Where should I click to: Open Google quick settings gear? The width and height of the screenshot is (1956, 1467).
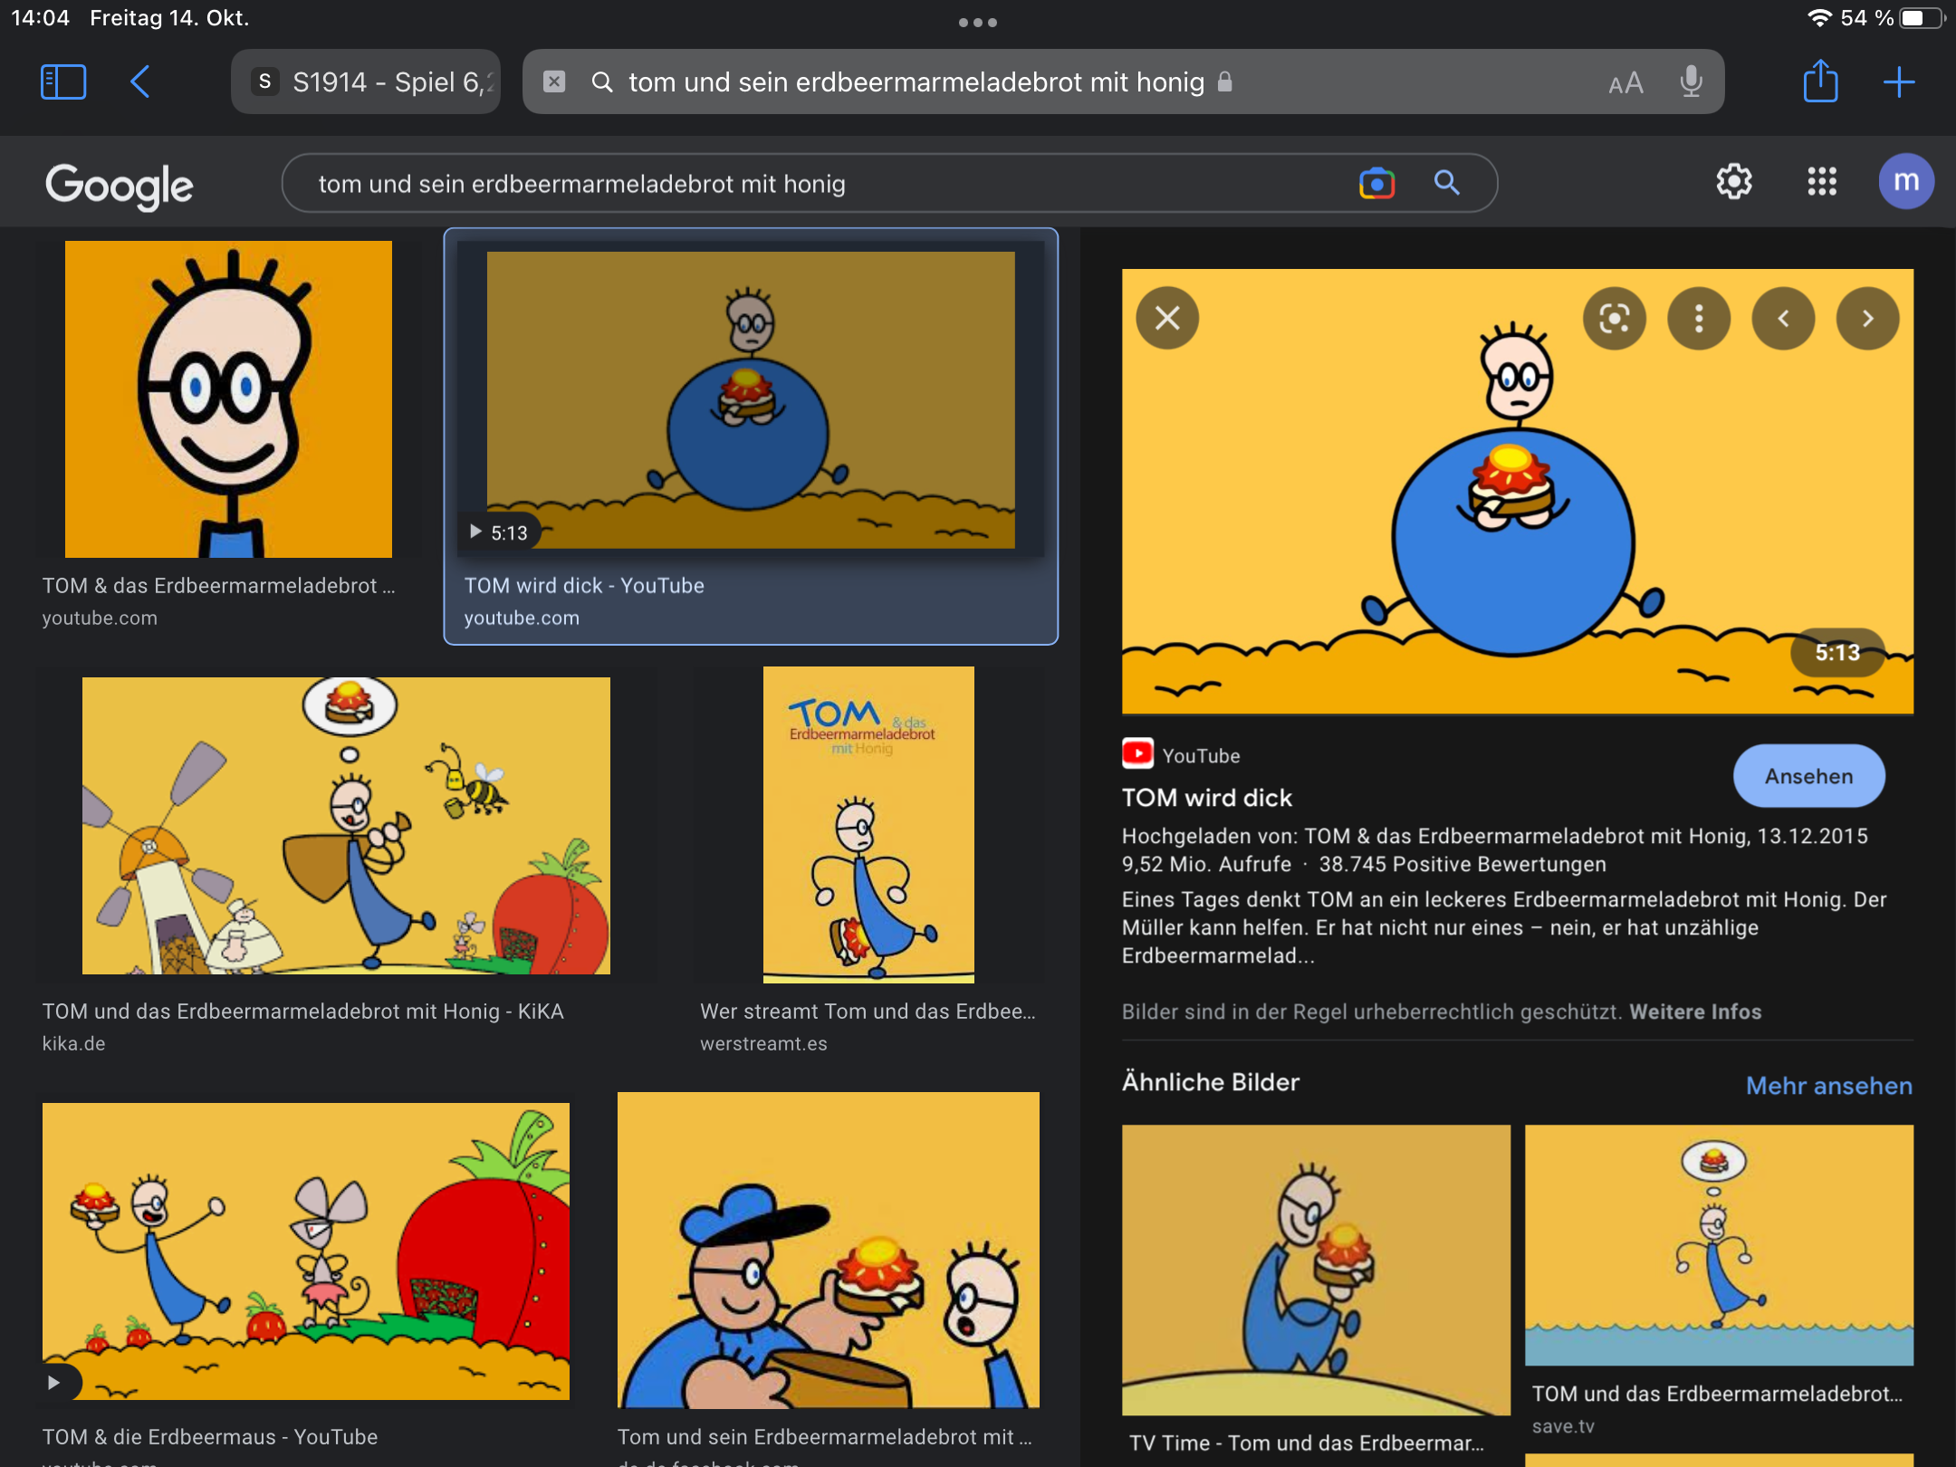[1734, 182]
